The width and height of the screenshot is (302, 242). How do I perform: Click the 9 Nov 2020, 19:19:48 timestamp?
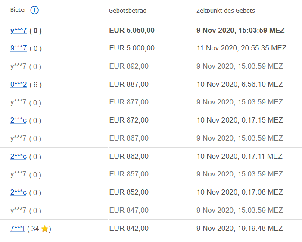tap(240, 229)
